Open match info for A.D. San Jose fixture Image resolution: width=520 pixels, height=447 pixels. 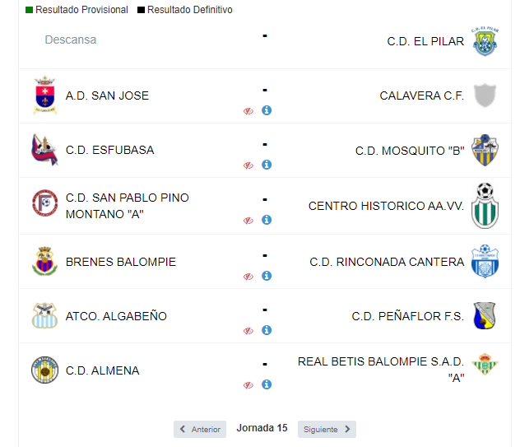point(267,110)
